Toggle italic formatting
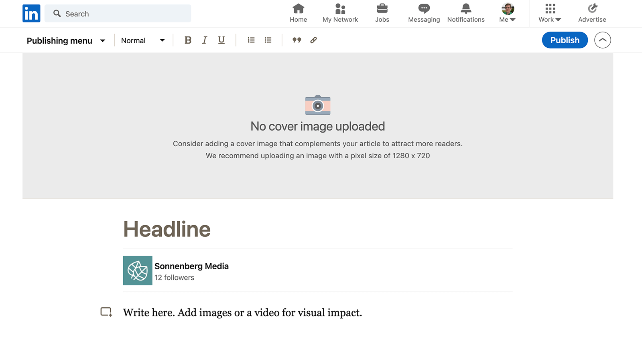The width and height of the screenshot is (642, 341). click(x=205, y=40)
